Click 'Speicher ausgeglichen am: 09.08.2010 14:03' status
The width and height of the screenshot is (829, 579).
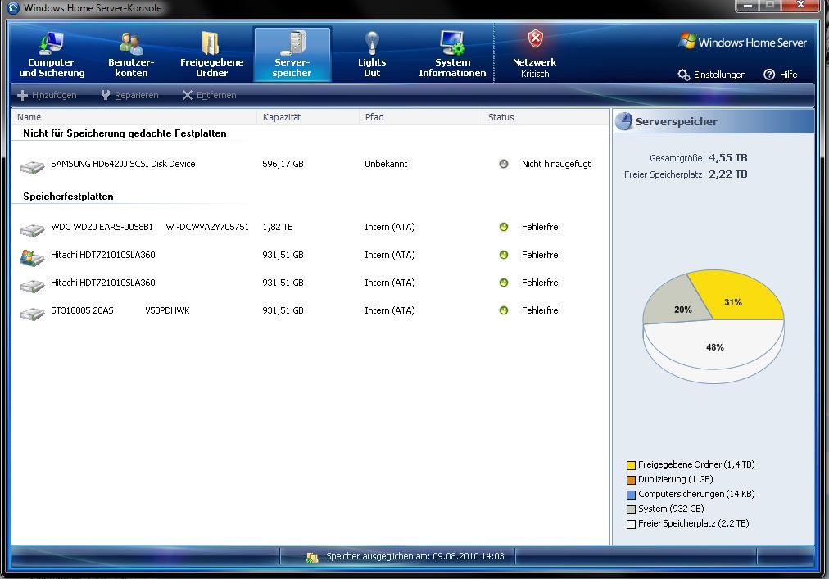point(415,556)
